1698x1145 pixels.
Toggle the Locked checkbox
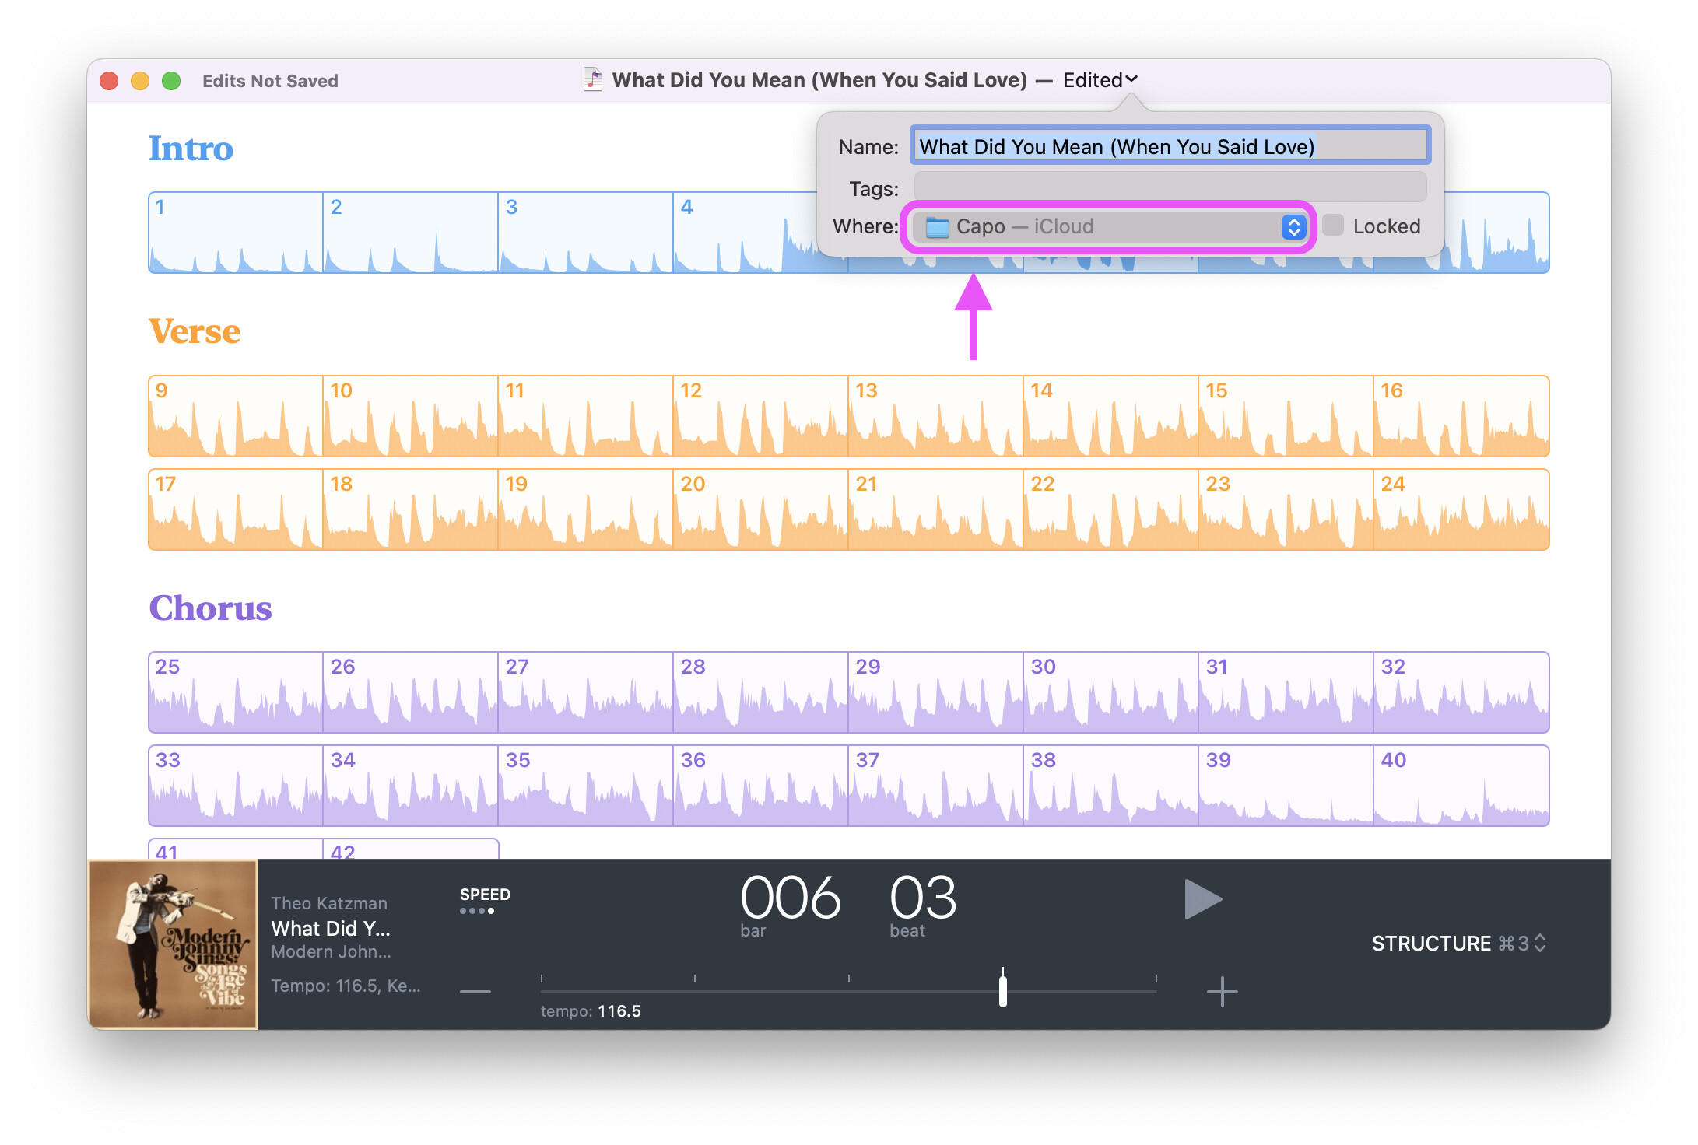pos(1333,226)
